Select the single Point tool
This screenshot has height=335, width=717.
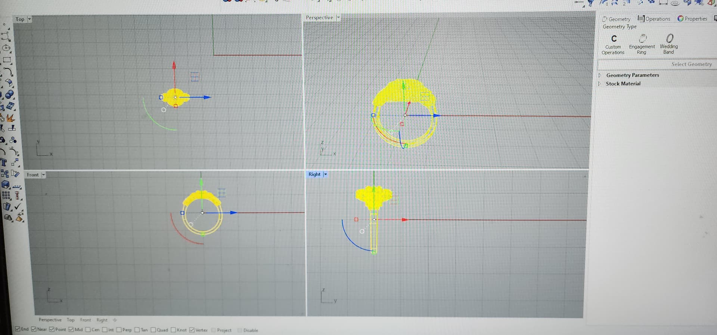4,24
